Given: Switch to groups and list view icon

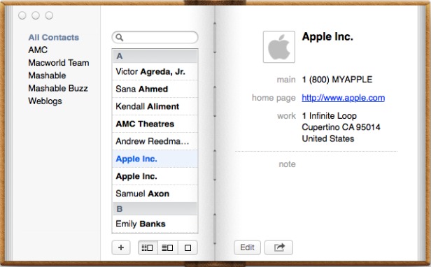Looking at the screenshot, I should pos(148,247).
